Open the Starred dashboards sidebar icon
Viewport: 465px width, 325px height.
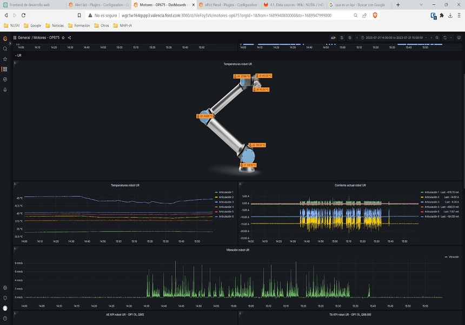[x=5, y=59]
